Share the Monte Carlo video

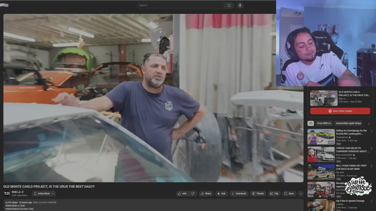click(x=206, y=194)
